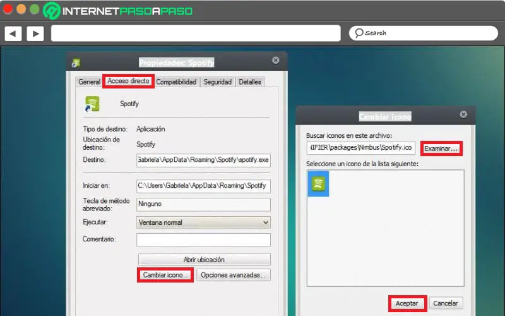The height and width of the screenshot is (316, 505).
Task: Open Opciones avanzadas...
Action: coord(234,275)
